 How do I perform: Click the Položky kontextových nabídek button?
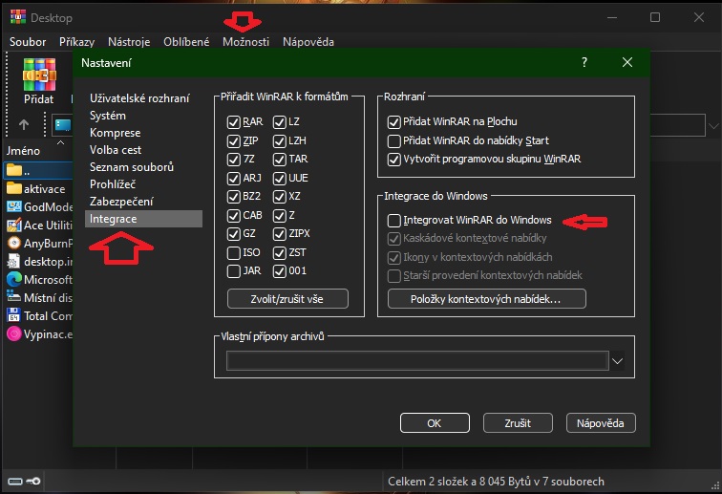[x=486, y=299]
